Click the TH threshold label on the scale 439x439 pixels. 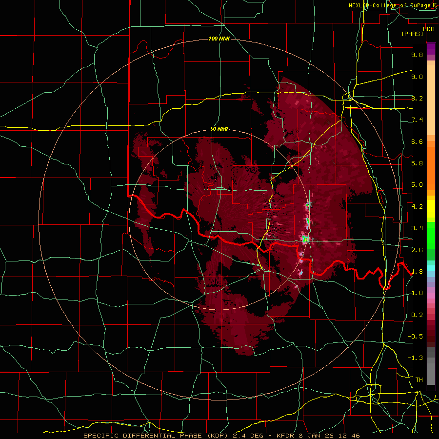tap(419, 380)
